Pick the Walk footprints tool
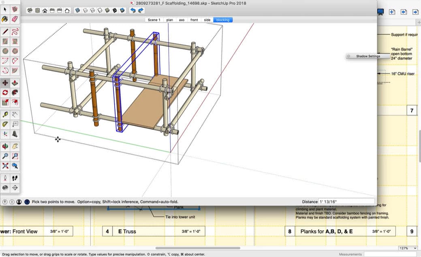 (15, 178)
